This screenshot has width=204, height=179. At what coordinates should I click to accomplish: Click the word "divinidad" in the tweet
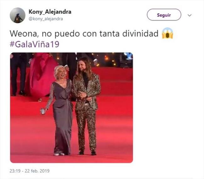click(x=140, y=33)
